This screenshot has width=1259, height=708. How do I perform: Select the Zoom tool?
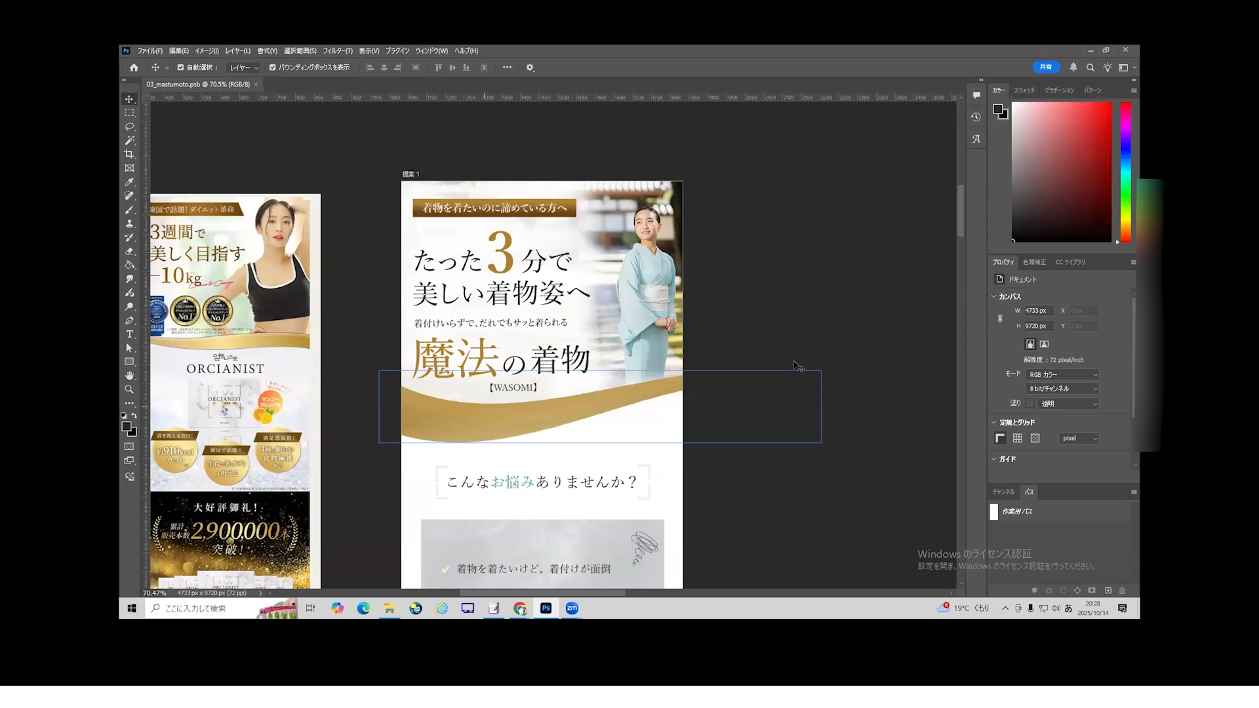(x=129, y=389)
